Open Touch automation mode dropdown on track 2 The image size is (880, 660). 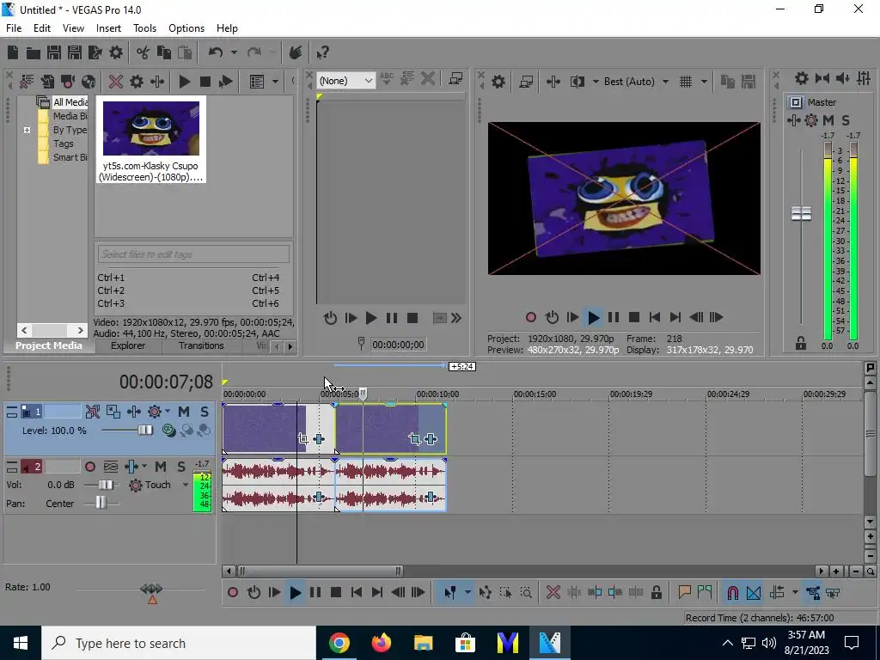[186, 485]
